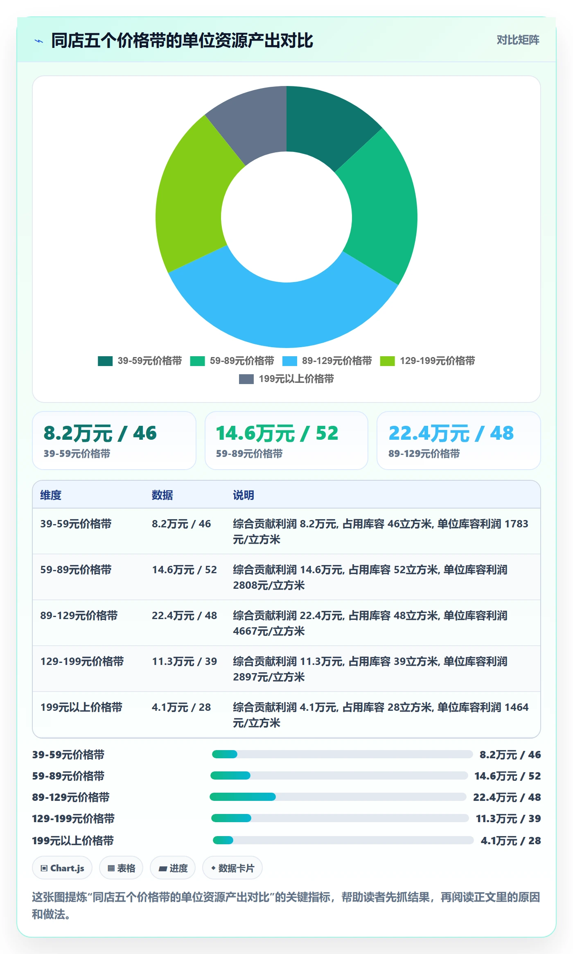Open the 8.2万元 / 46 data card

tap(114, 441)
